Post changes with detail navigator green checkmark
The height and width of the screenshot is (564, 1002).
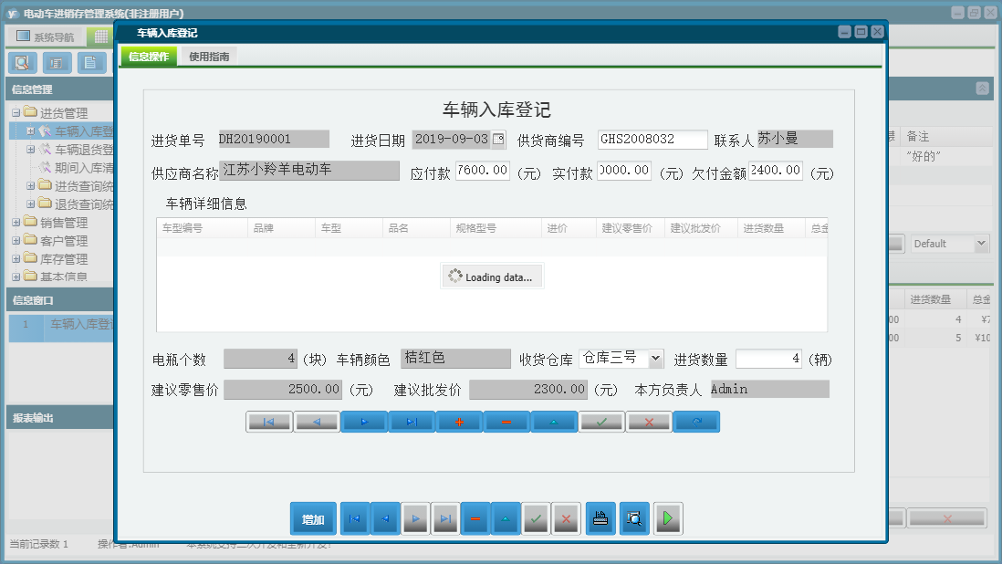601,422
